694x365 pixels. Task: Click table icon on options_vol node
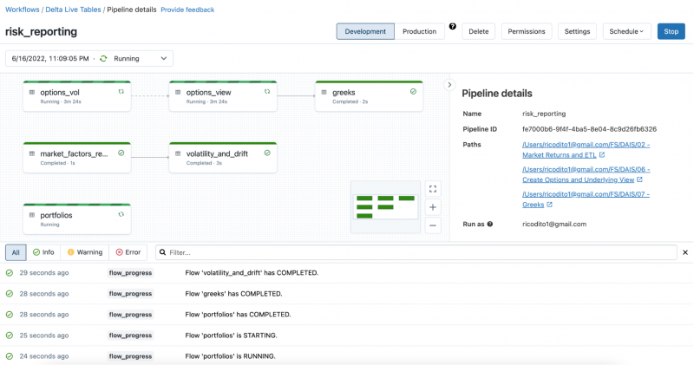click(x=32, y=93)
